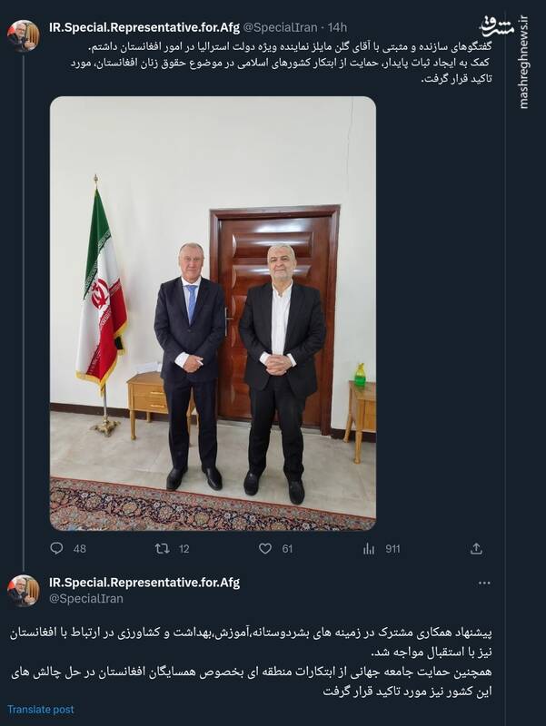The width and height of the screenshot is (546, 726).
Task: Open the "14h" timestamp link
Action: click(335, 27)
